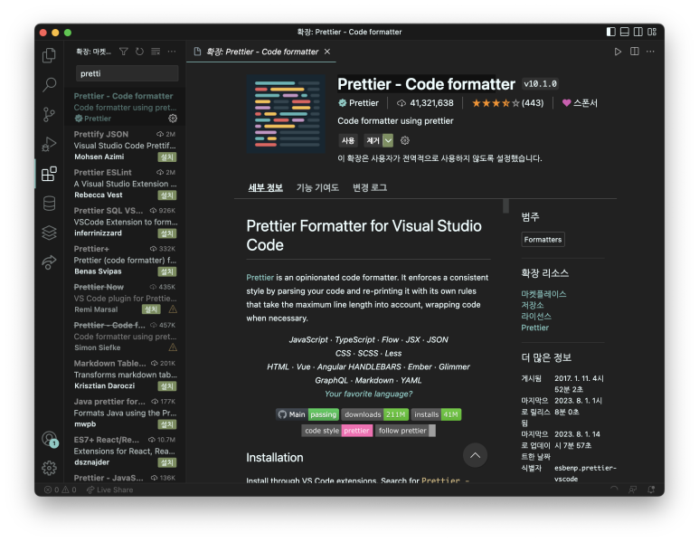
Task: Open Source Control view
Action: click(49, 114)
